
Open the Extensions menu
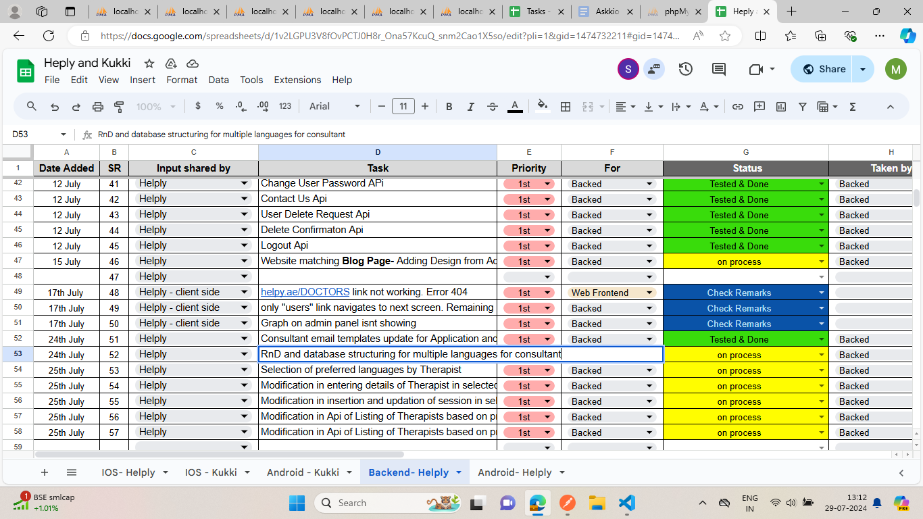(x=297, y=80)
